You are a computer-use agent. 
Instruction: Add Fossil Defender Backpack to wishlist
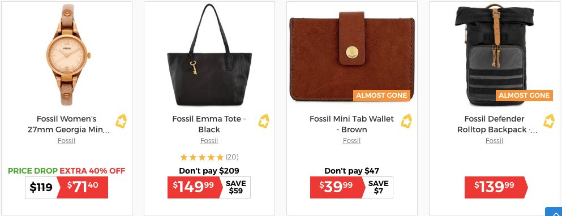[549, 121]
